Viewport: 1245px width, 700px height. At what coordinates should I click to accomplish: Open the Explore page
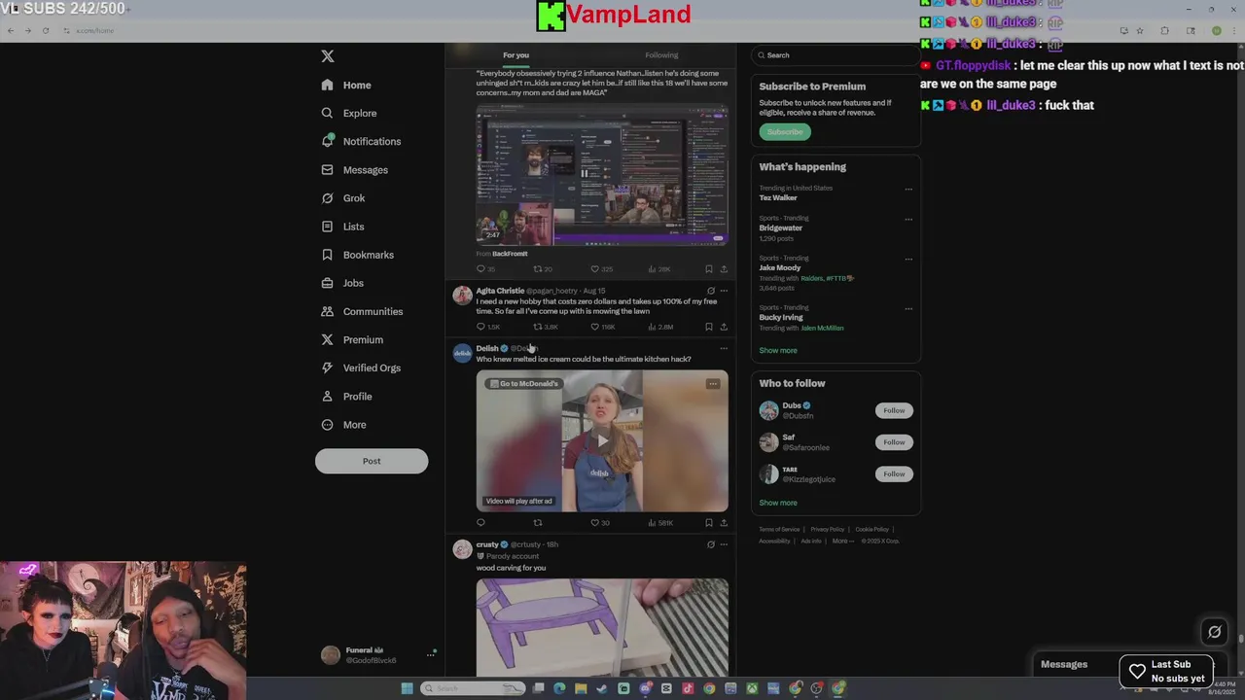click(x=349, y=113)
